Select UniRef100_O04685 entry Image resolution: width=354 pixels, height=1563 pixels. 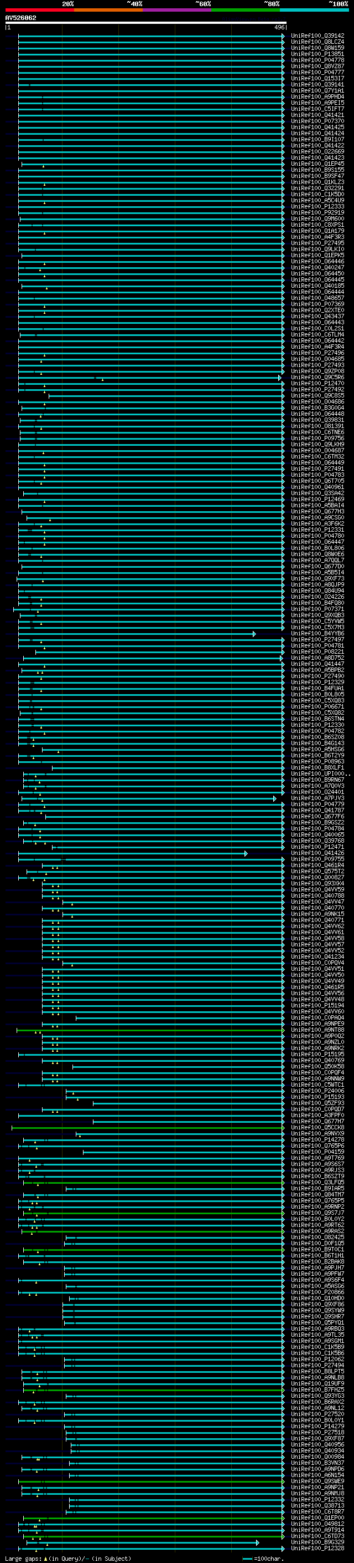tap(317, 359)
